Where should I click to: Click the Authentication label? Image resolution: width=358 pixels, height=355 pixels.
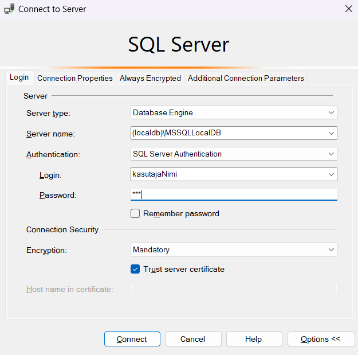(x=53, y=154)
